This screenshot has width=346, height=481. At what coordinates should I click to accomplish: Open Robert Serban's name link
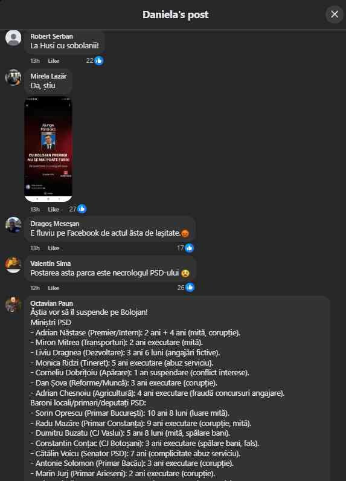click(51, 36)
